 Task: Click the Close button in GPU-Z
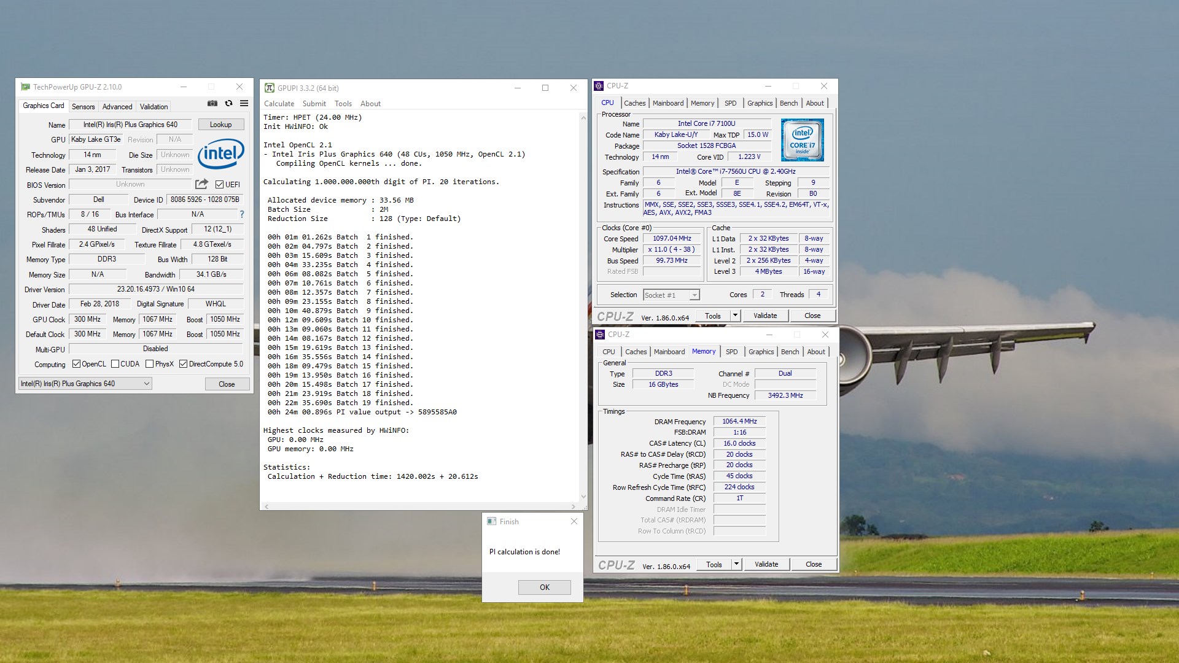227,384
